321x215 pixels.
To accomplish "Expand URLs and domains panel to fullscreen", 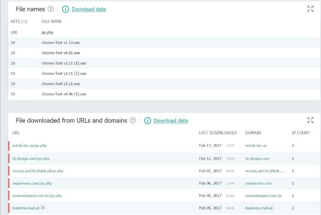I will 310,120.
